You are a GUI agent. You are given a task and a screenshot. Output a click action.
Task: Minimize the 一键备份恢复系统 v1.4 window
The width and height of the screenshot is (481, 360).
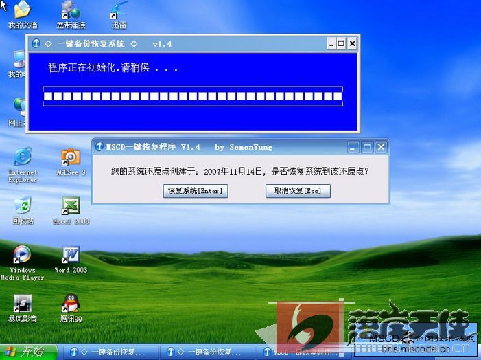pos(331,43)
